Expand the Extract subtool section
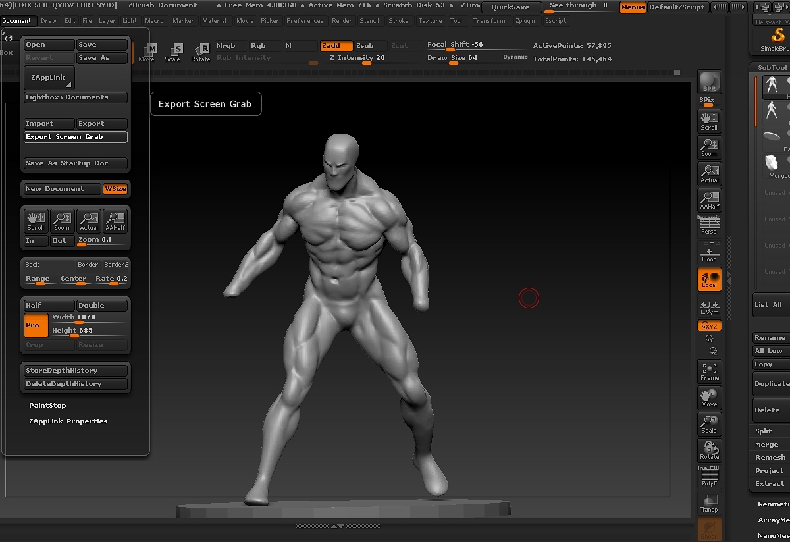 (771, 484)
